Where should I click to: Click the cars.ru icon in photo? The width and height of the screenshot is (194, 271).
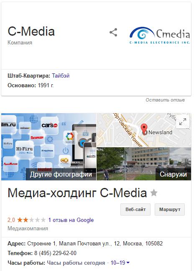point(50,125)
